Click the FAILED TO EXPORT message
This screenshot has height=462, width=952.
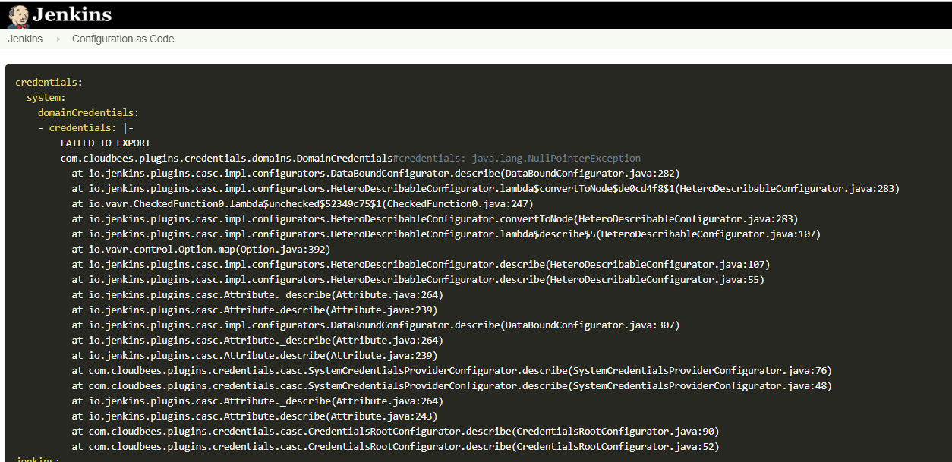[105, 143]
